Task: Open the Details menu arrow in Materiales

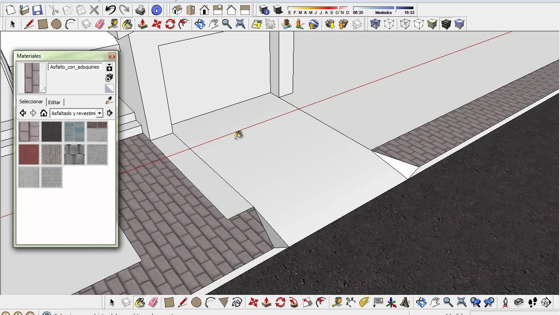Action: 109,113
